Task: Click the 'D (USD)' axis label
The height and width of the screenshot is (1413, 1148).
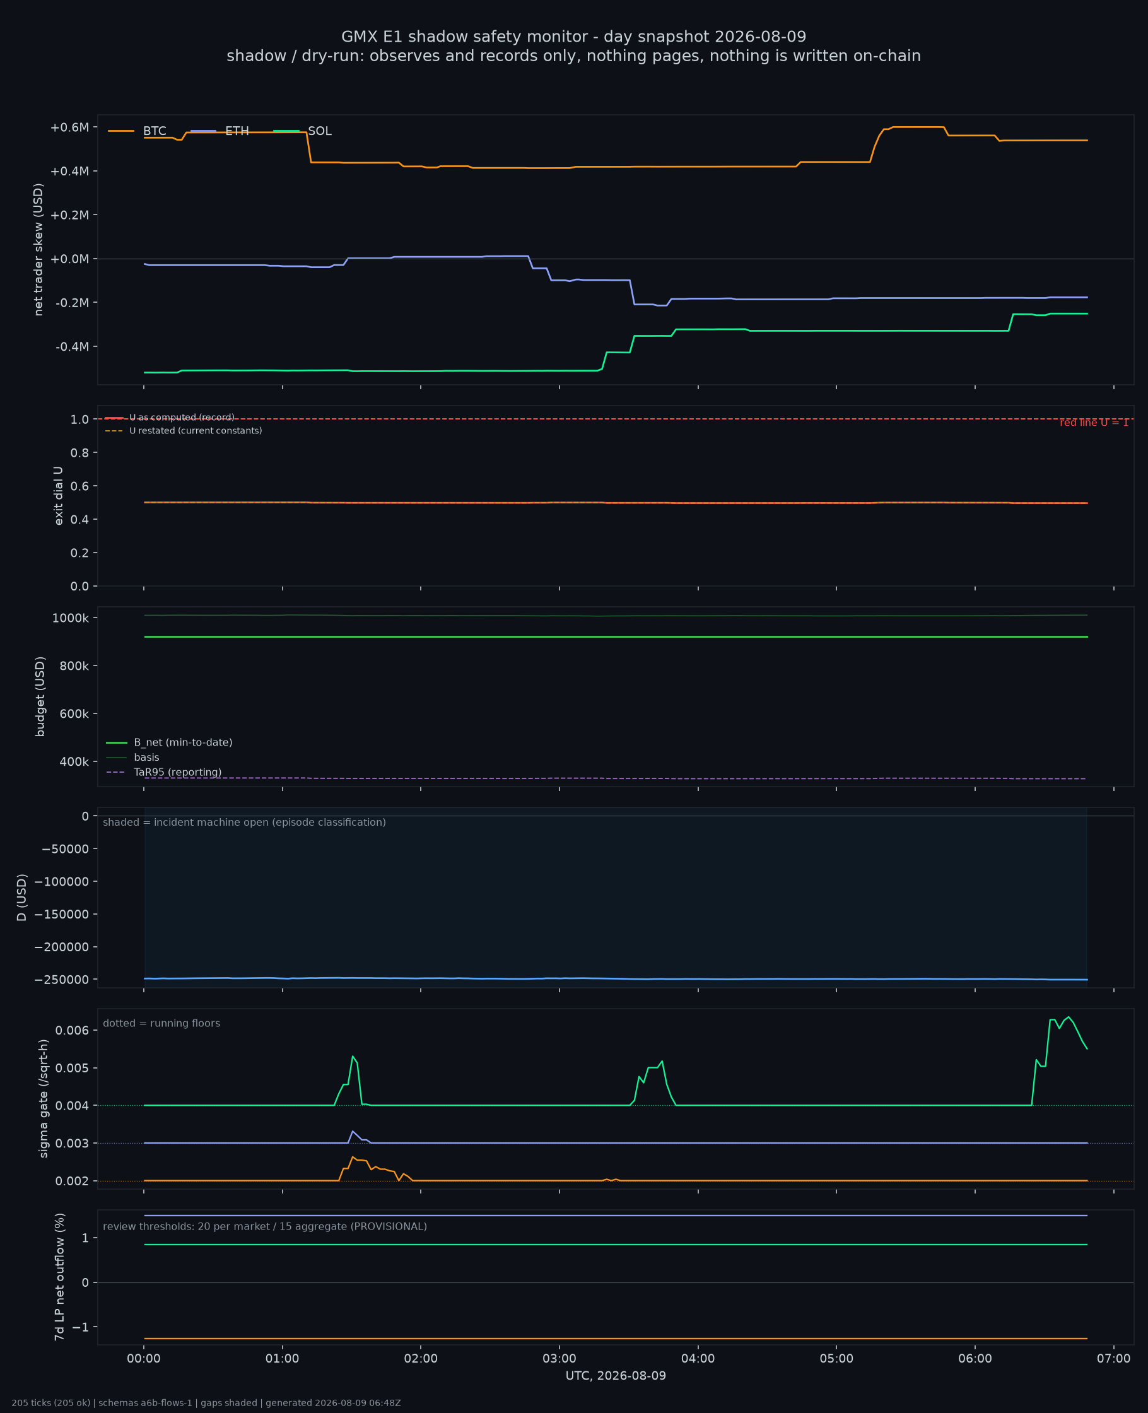Action: click(22, 898)
